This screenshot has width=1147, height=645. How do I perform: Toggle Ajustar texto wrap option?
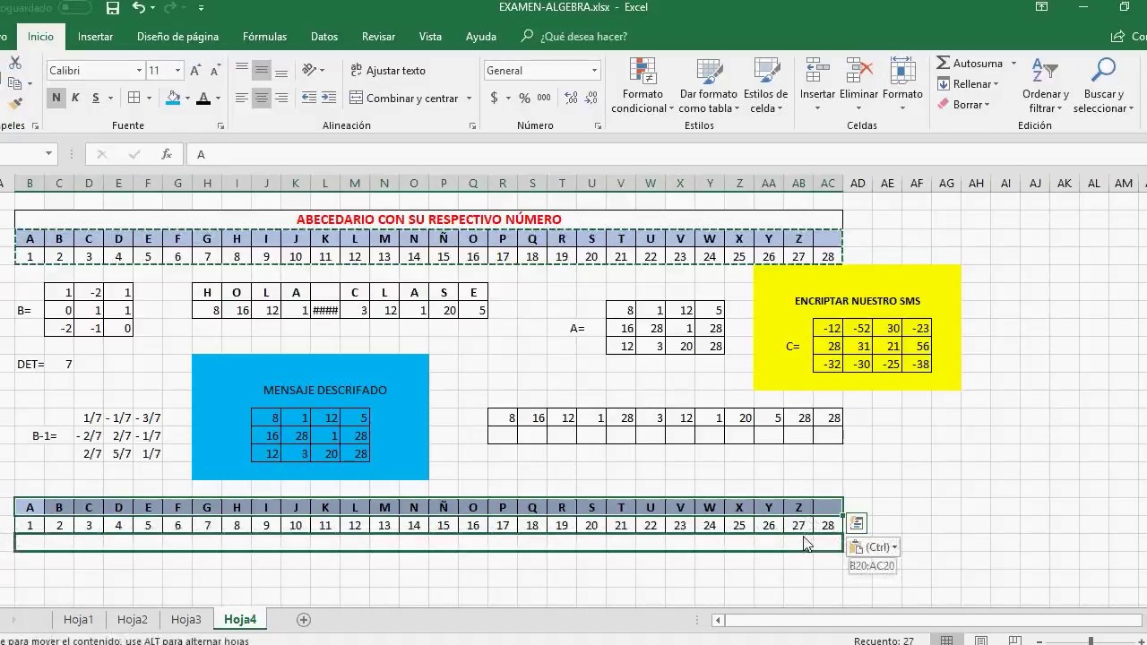pyautogui.click(x=387, y=70)
